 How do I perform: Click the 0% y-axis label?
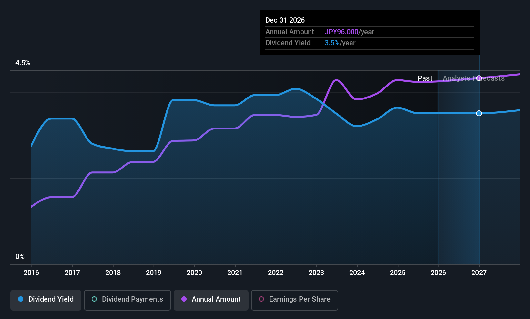coord(20,257)
